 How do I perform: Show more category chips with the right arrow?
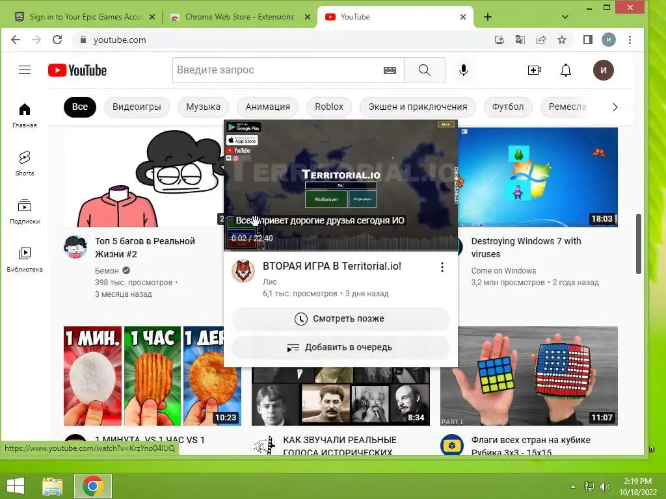pos(615,107)
